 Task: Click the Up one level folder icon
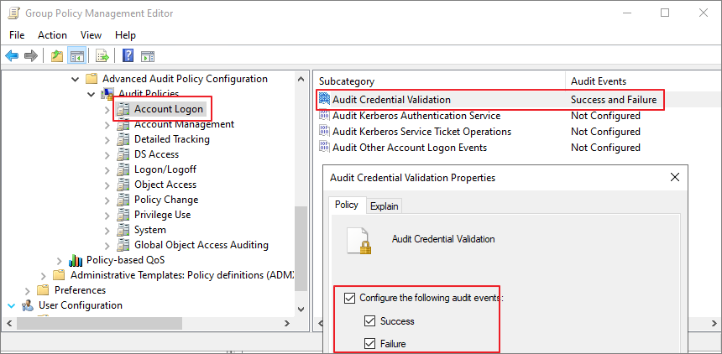pos(57,56)
